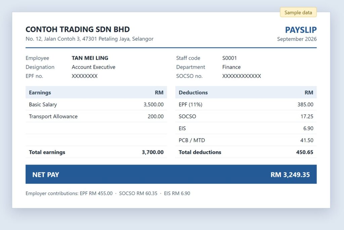
Task: Select the SOCSO amount 17.25
Action: click(x=307, y=116)
